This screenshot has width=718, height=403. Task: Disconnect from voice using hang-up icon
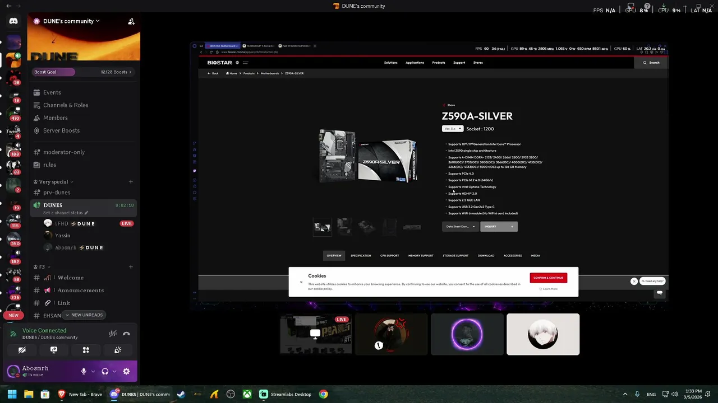tap(127, 334)
